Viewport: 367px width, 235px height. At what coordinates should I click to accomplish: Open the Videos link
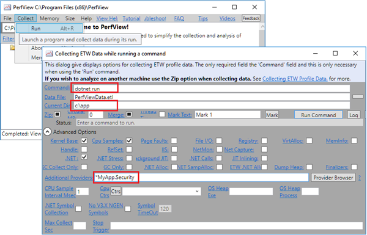[228, 18]
